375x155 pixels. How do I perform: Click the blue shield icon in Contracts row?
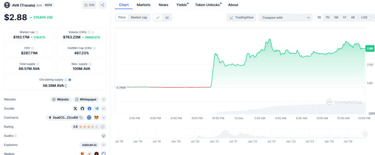(89, 118)
